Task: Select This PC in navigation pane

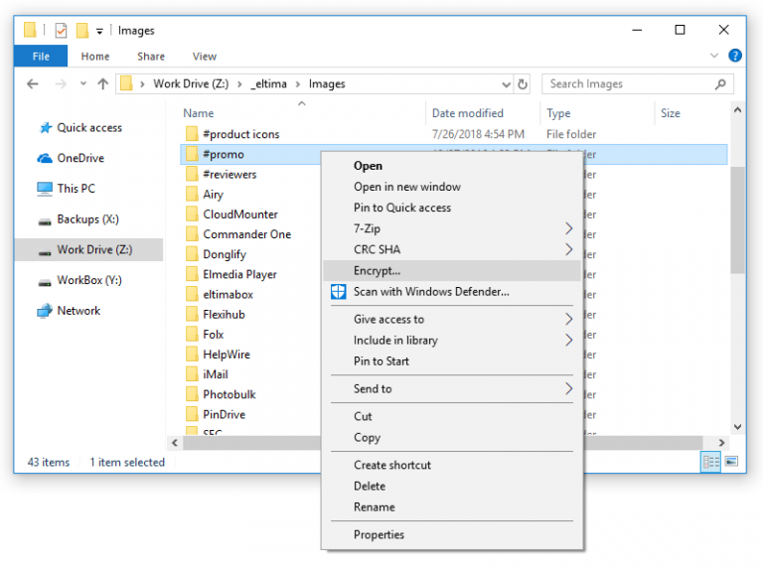Action: click(x=76, y=189)
